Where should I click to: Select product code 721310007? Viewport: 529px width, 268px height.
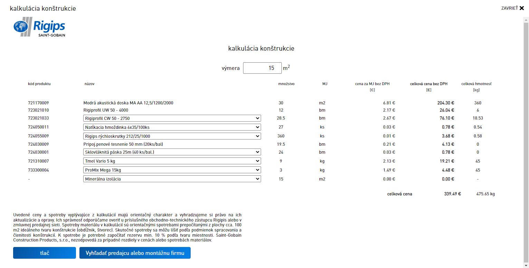pyautogui.click(x=38, y=161)
